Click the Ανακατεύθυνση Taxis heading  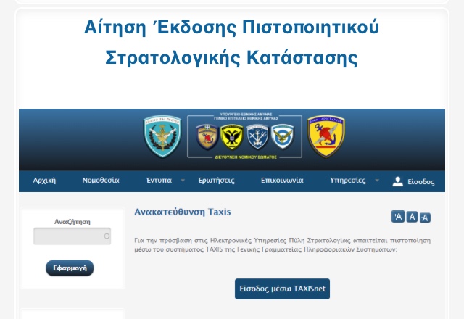click(x=183, y=212)
